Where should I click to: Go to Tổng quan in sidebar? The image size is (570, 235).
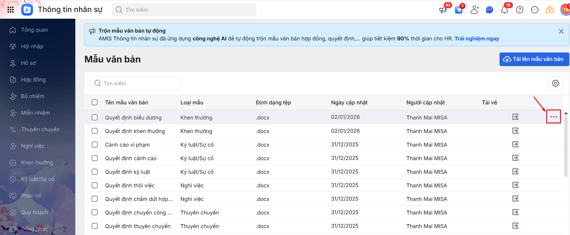tap(38, 30)
